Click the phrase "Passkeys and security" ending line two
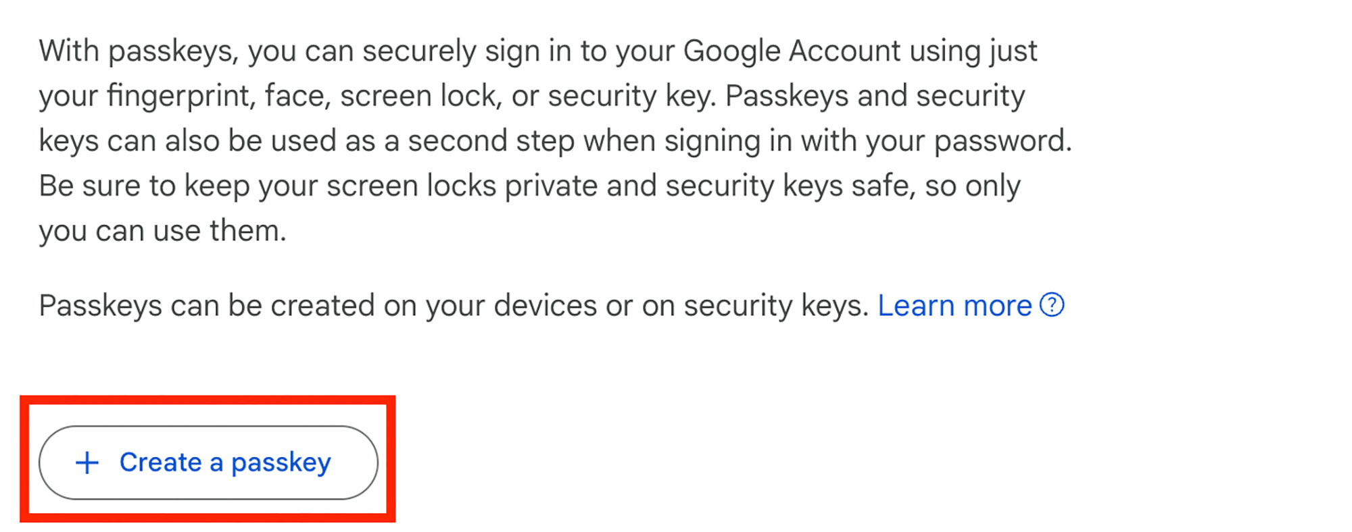Screen dimensions: 1352x532 (x=875, y=96)
